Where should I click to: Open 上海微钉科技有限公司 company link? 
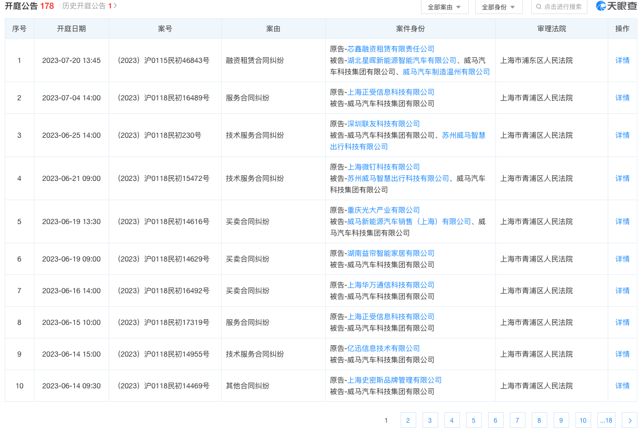383,167
